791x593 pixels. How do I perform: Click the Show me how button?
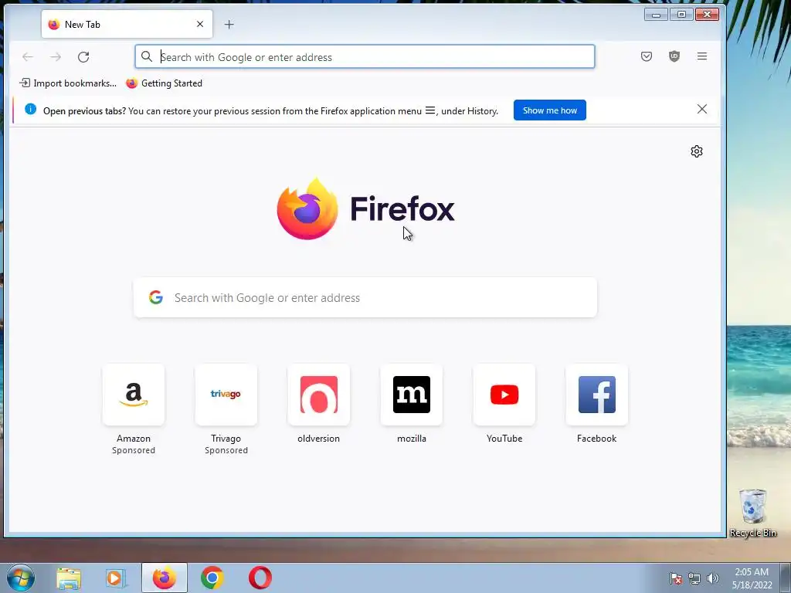[x=549, y=110]
